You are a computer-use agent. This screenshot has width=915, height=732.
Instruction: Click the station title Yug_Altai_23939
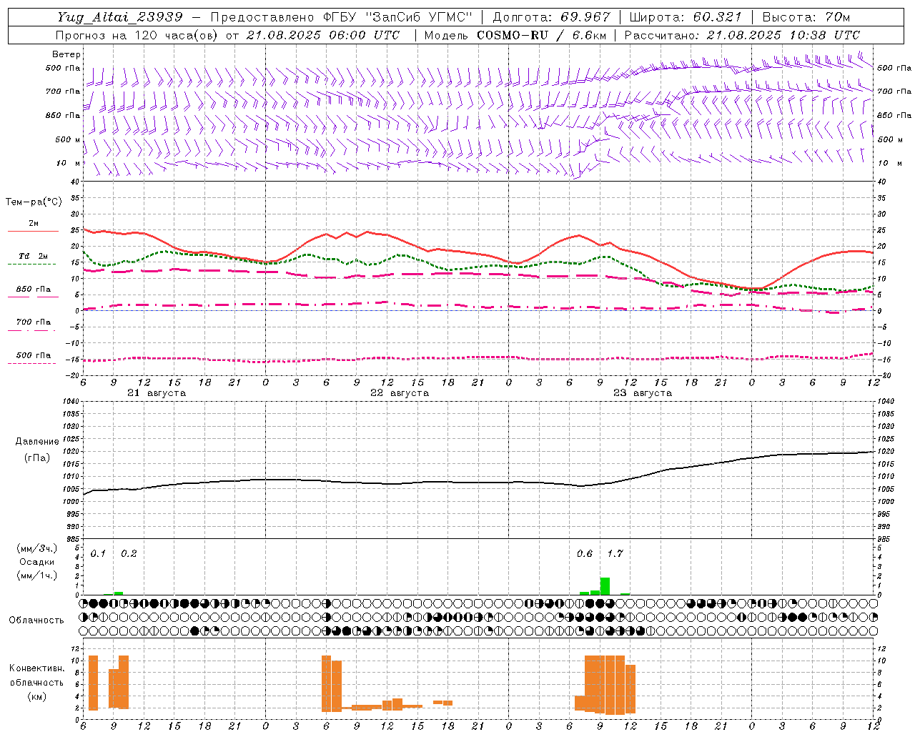tap(121, 17)
